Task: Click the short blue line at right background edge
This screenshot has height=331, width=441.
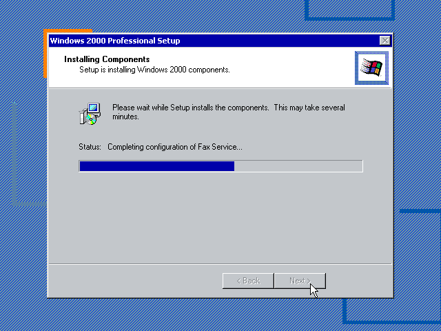Action: (x=420, y=211)
